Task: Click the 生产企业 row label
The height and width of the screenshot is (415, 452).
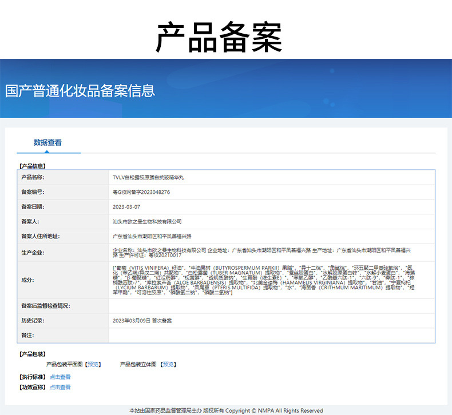Action: (33, 253)
